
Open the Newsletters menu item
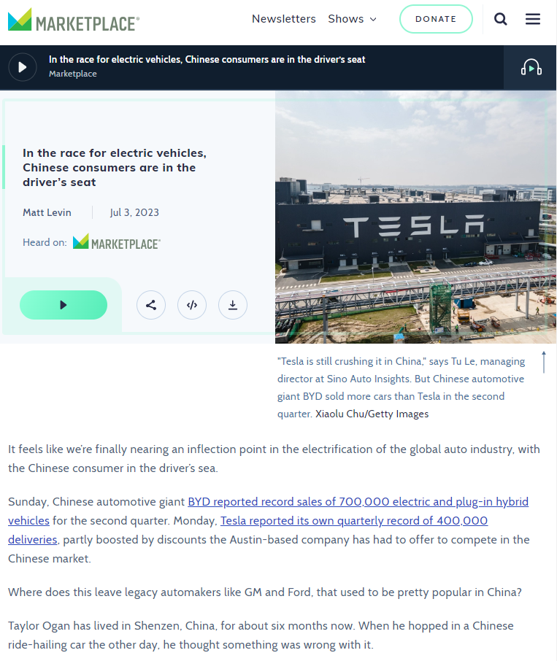click(284, 19)
